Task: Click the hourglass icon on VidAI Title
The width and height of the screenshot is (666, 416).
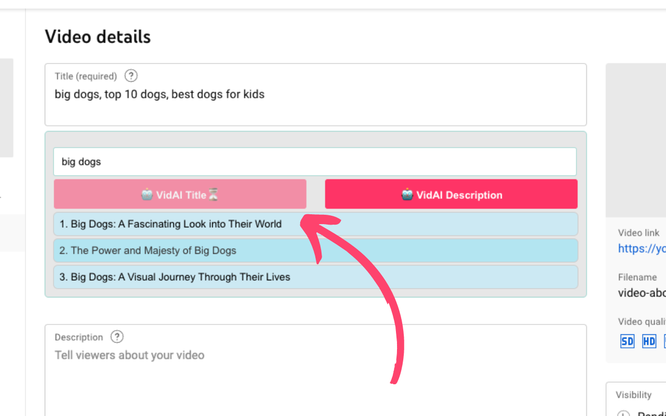Action: [x=213, y=195]
